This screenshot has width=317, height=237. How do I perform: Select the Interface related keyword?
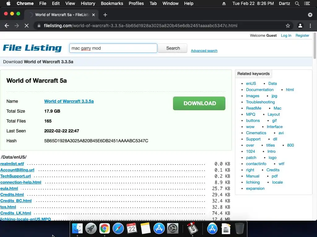coord(275,127)
